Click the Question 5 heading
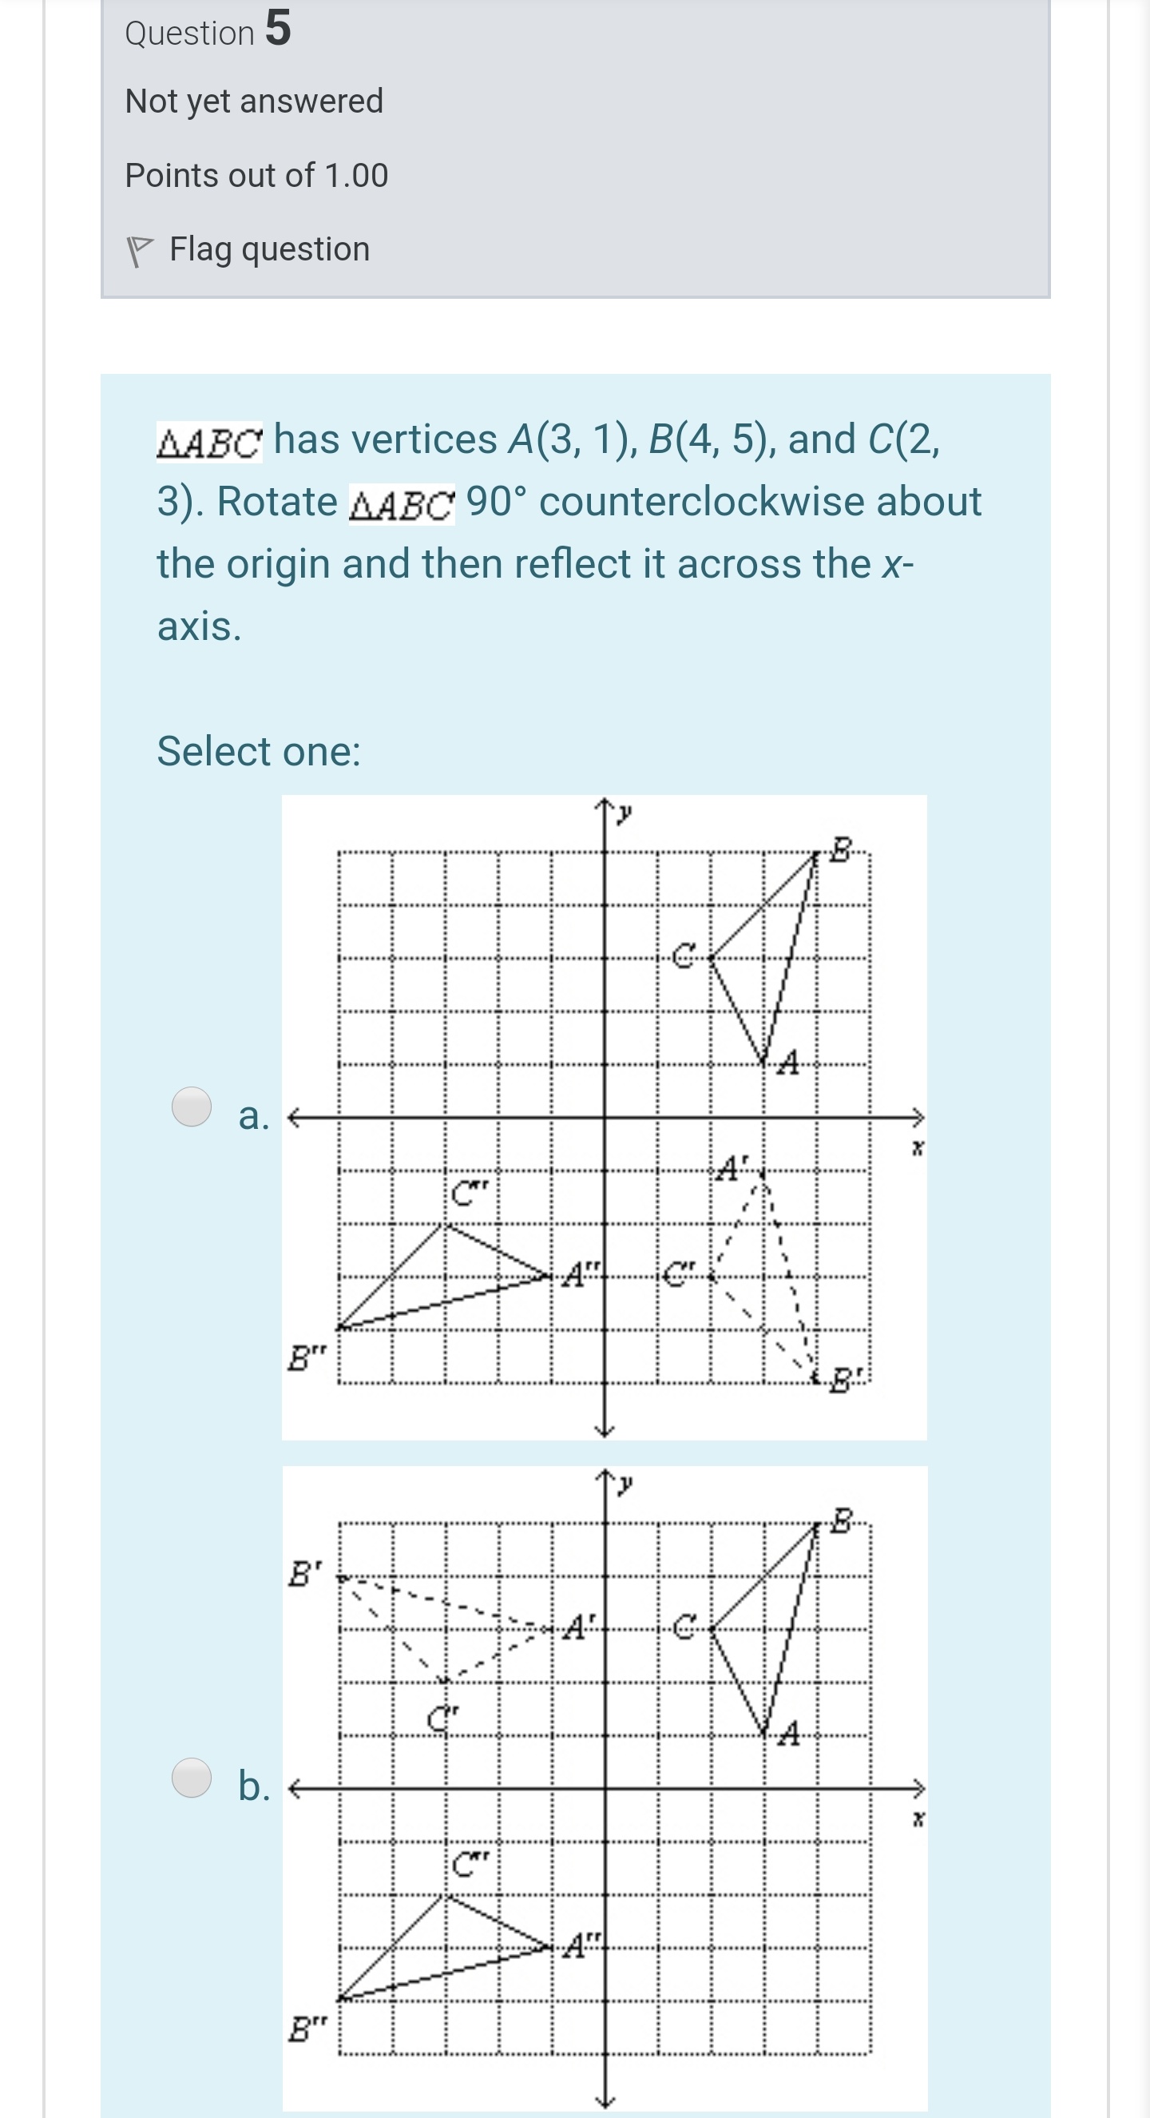This screenshot has width=1150, height=2118. [208, 31]
